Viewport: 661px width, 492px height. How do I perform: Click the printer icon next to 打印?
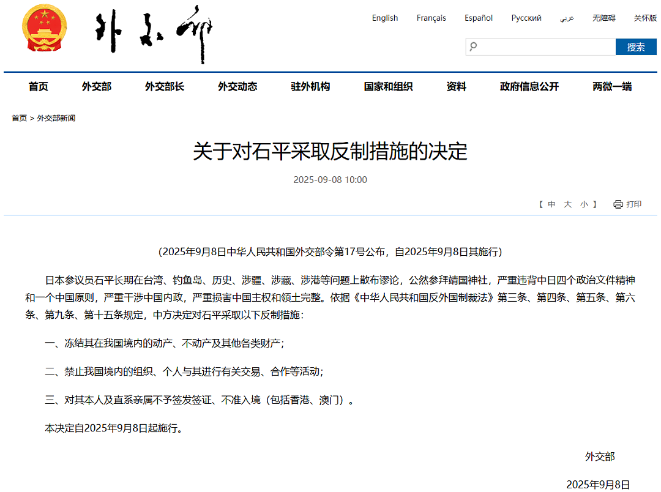point(618,204)
